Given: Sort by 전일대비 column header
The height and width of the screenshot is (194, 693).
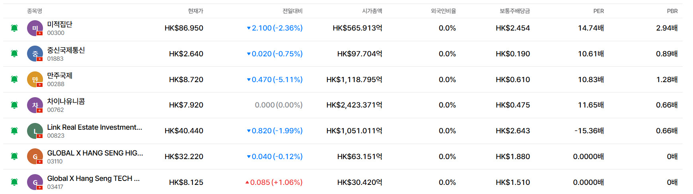Looking at the screenshot, I should pos(292,11).
